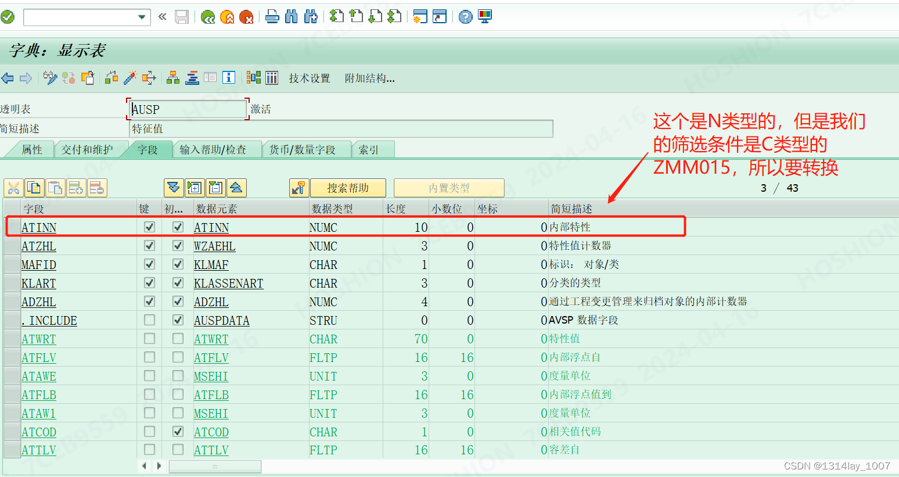Viewport: 899px width, 477px height.
Task: Open the KLASSENART data element link
Action: [x=228, y=284]
